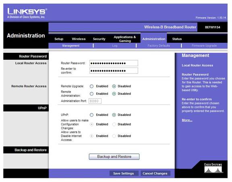Click the Remote Router Access side label
This screenshot has width=232, height=182.
tap(29, 86)
